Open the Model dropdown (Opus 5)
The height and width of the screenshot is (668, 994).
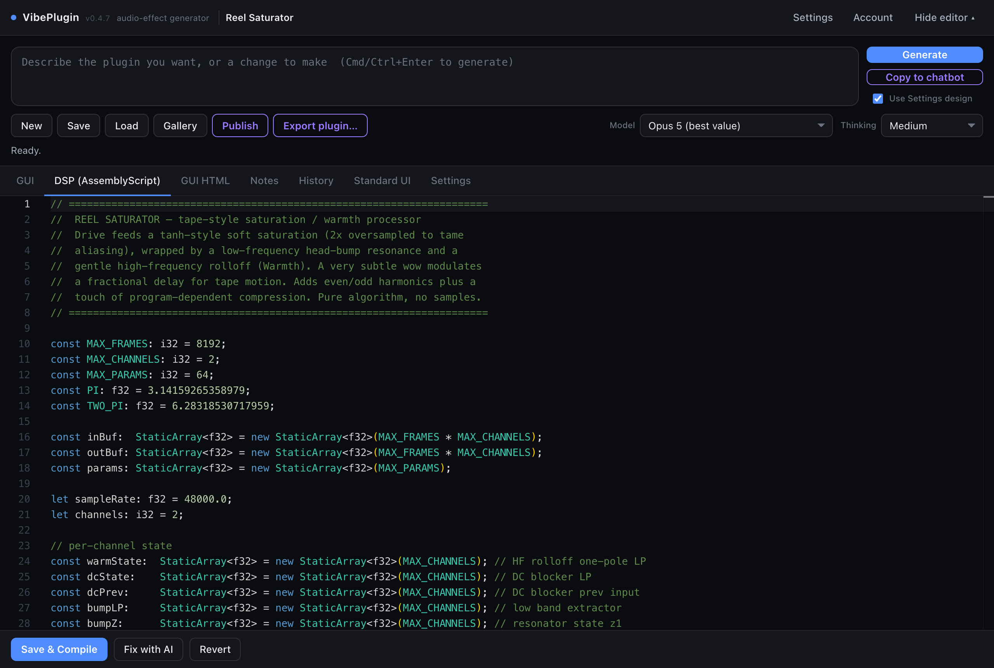coord(736,126)
